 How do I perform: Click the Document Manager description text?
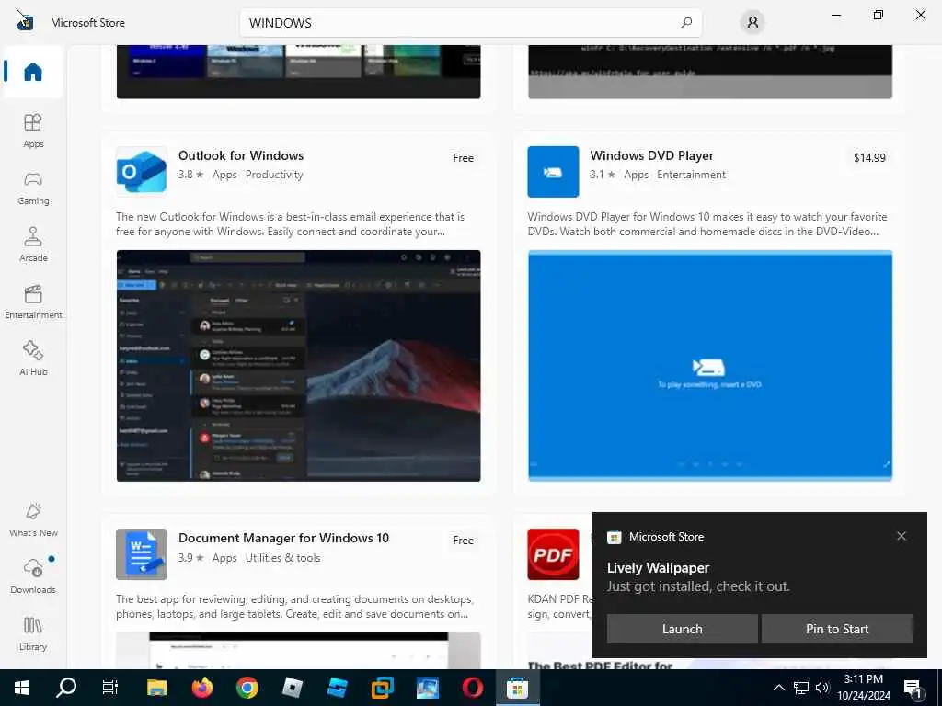pyautogui.click(x=294, y=607)
